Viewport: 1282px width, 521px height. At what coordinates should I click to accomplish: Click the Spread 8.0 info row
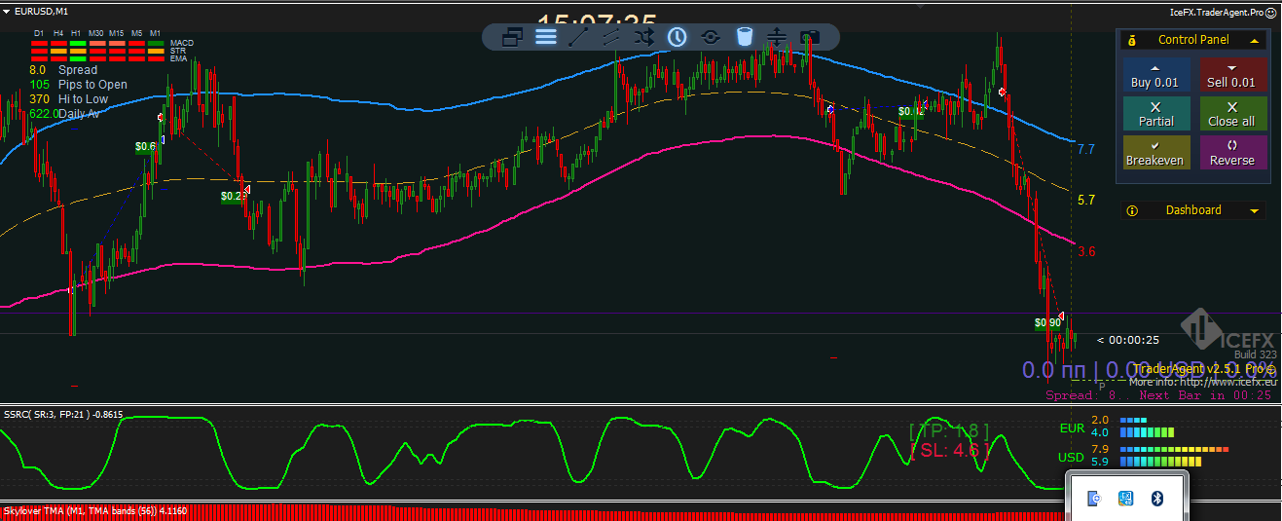[63, 70]
